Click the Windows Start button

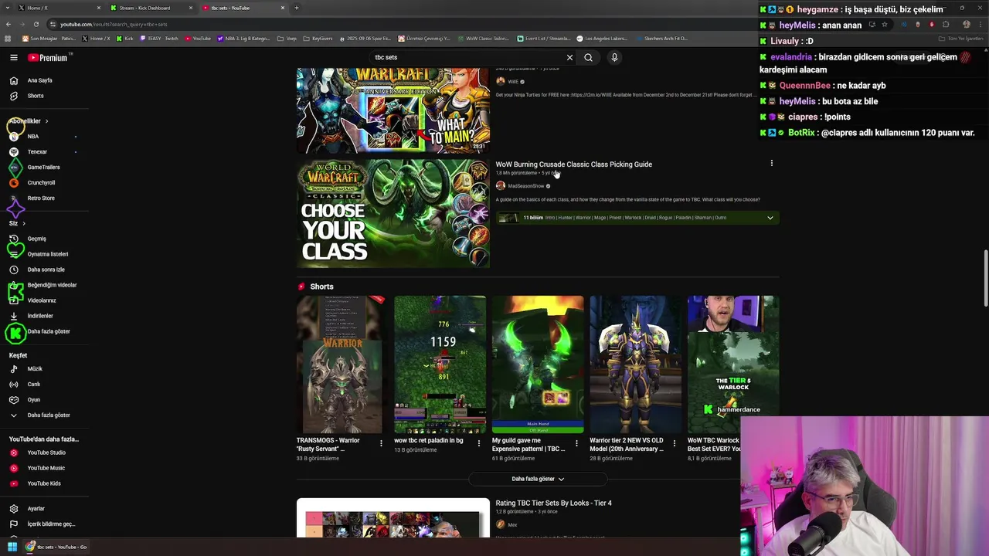[12, 547]
